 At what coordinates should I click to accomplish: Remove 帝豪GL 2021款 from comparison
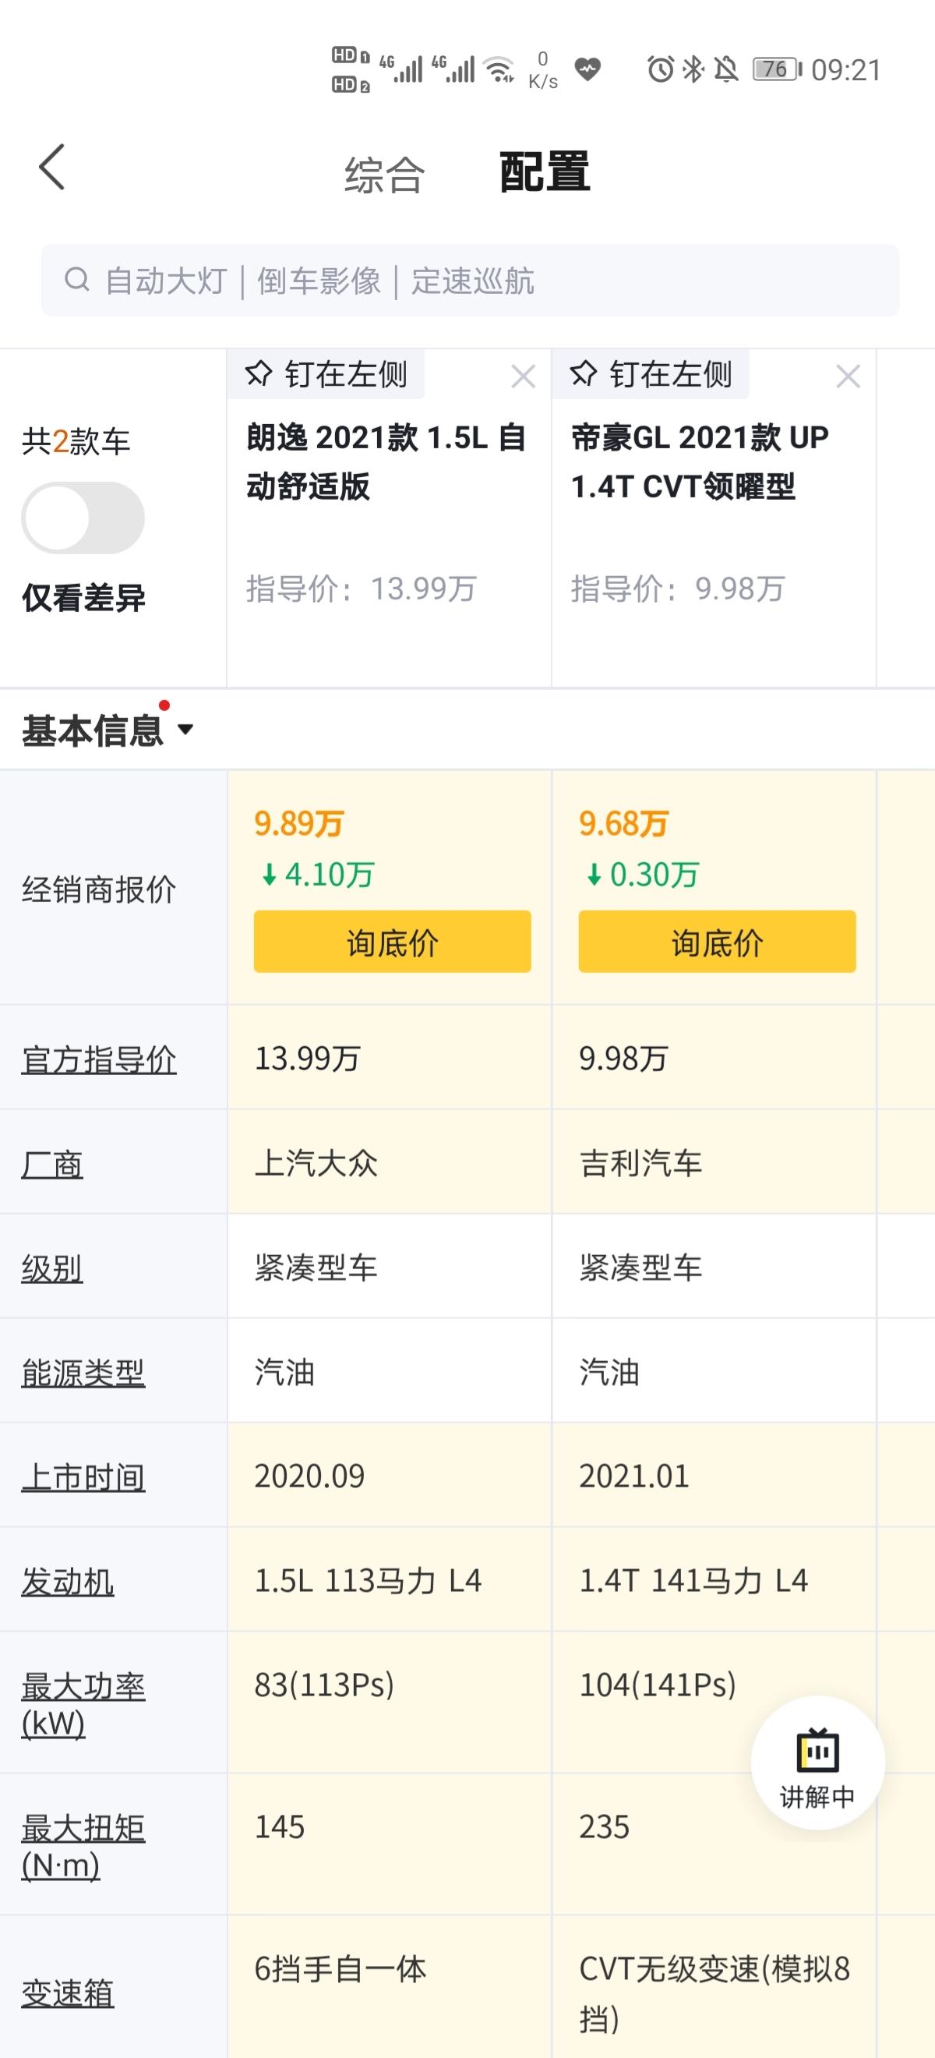[848, 377]
